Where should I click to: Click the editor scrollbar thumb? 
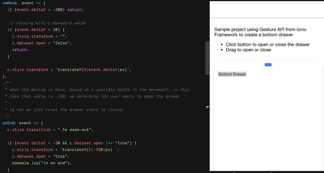pyautogui.click(x=207, y=58)
